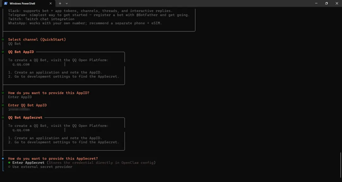Open a new terminal tab
Viewport: 342px width, 182px height.
tap(60, 3)
